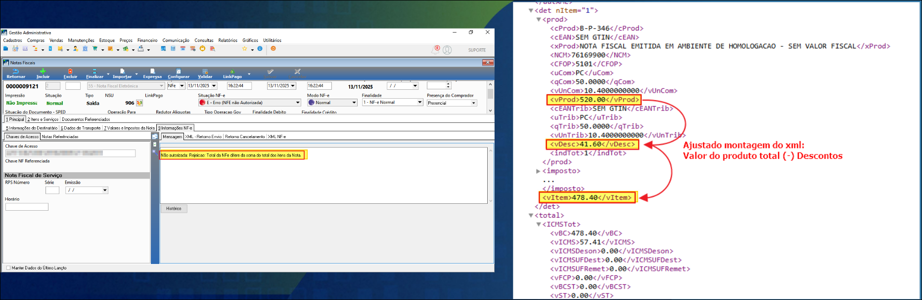Switch to the XML NF-e tab
The width and height of the screenshot is (922, 300).
click(x=277, y=137)
